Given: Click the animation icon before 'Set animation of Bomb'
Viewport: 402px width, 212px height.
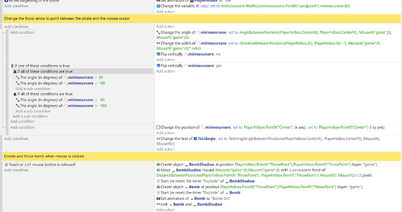Looking at the screenshot, I should tap(158, 199).
